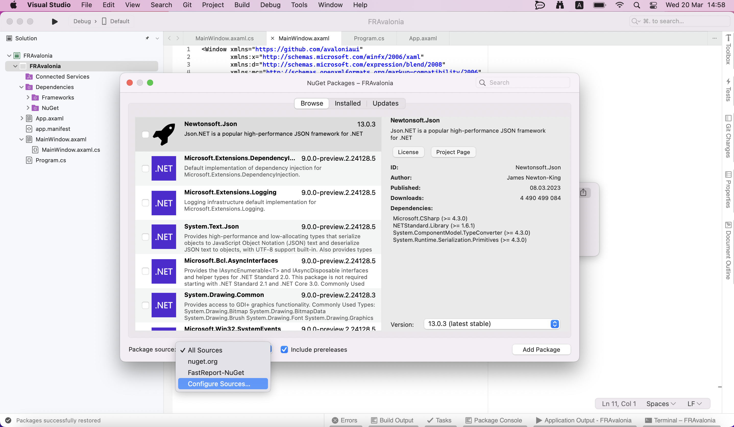734x427 pixels.
Task: Uncheck Include prereleases
Action: [x=284, y=349]
